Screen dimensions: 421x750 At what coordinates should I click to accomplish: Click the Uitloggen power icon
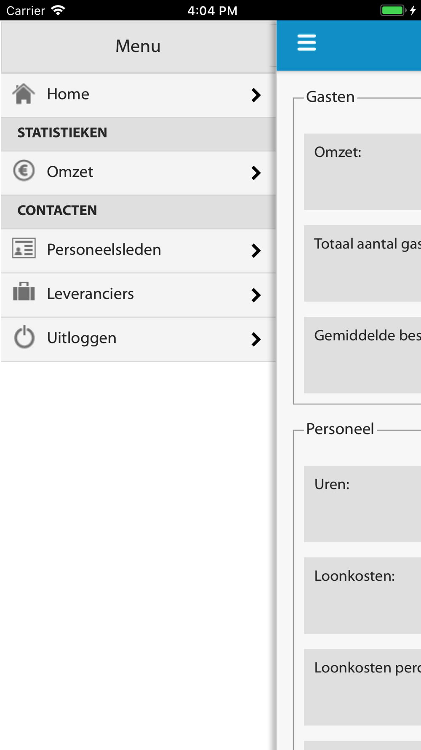point(24,337)
